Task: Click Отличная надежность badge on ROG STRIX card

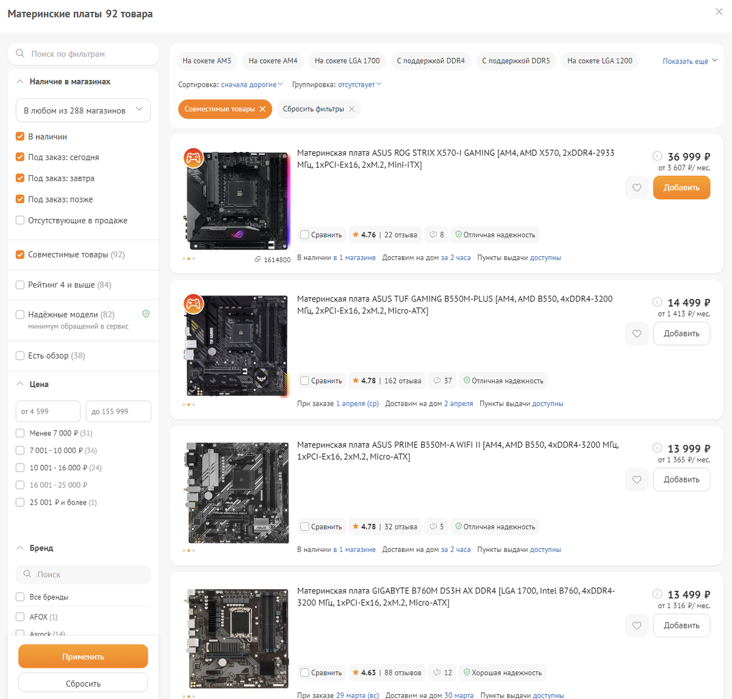Action: click(x=495, y=235)
